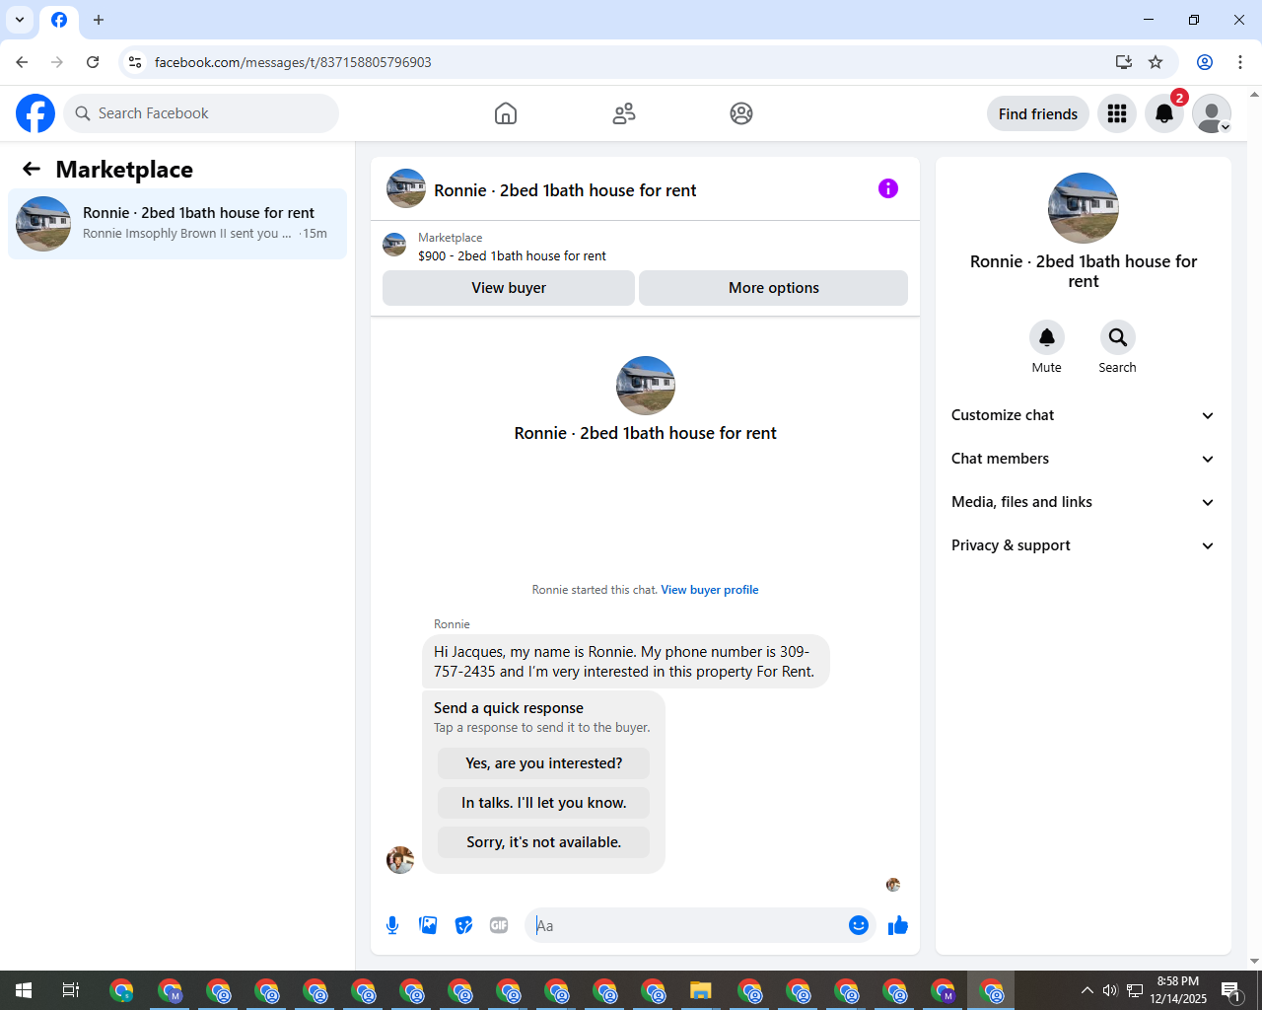Open the emoji picker smiley icon
The height and width of the screenshot is (1010, 1262).
pyautogui.click(x=859, y=925)
